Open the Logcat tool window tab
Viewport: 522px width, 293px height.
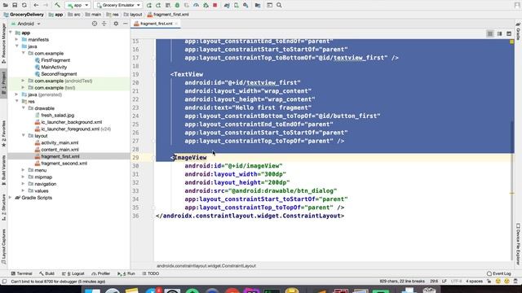pyautogui.click(x=73, y=273)
